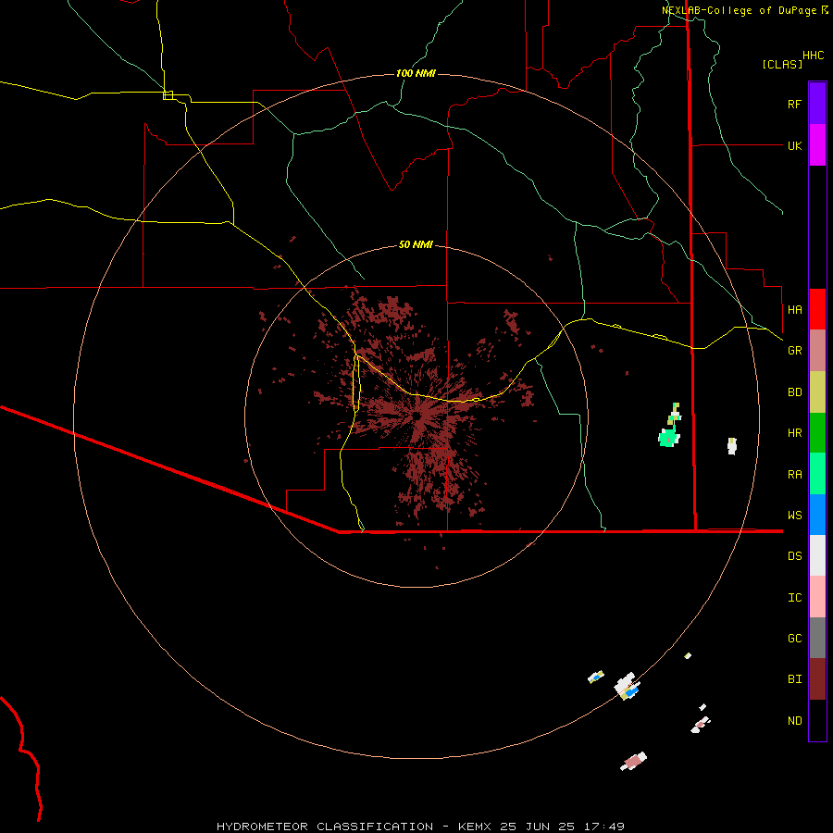This screenshot has width=833, height=833.
Task: Click the ND legend label
Action: point(794,720)
